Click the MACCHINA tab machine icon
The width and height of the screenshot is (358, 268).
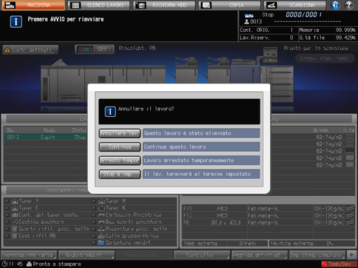coord(10,5)
